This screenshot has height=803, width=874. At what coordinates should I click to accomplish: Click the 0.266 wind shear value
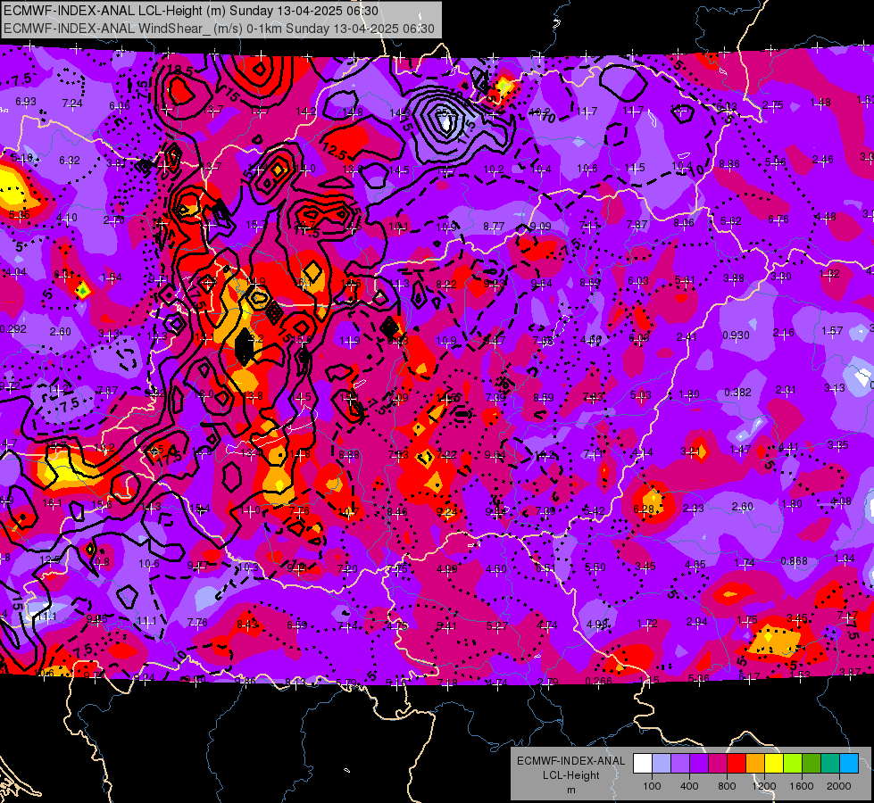(x=599, y=681)
